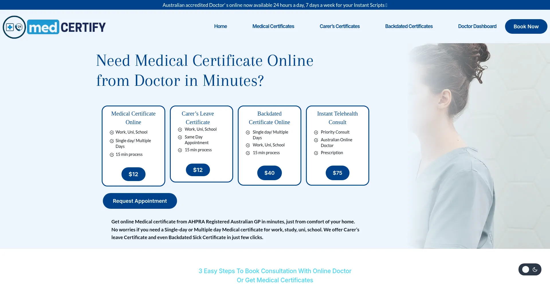Click checkmark beside Priority Consult

(x=316, y=132)
